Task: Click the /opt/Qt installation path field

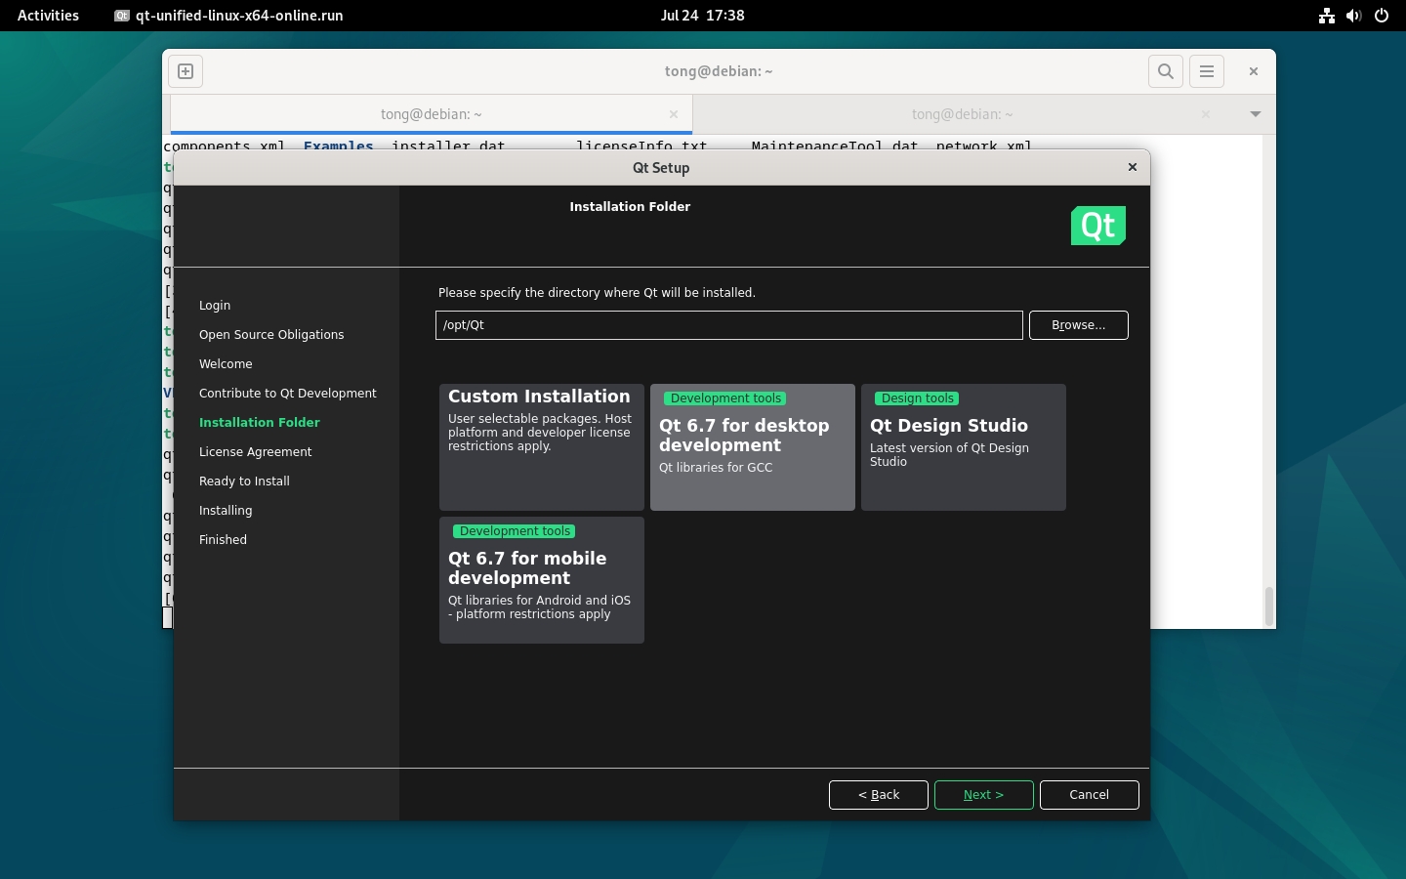Action: pos(729,325)
